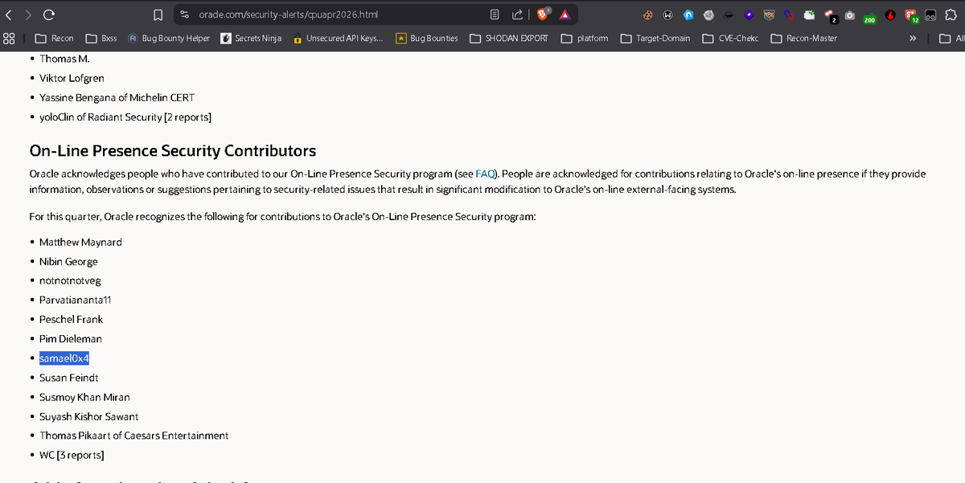Click the name Viktor Lofgren
Viewport: 965px width, 483px height.
tap(72, 78)
